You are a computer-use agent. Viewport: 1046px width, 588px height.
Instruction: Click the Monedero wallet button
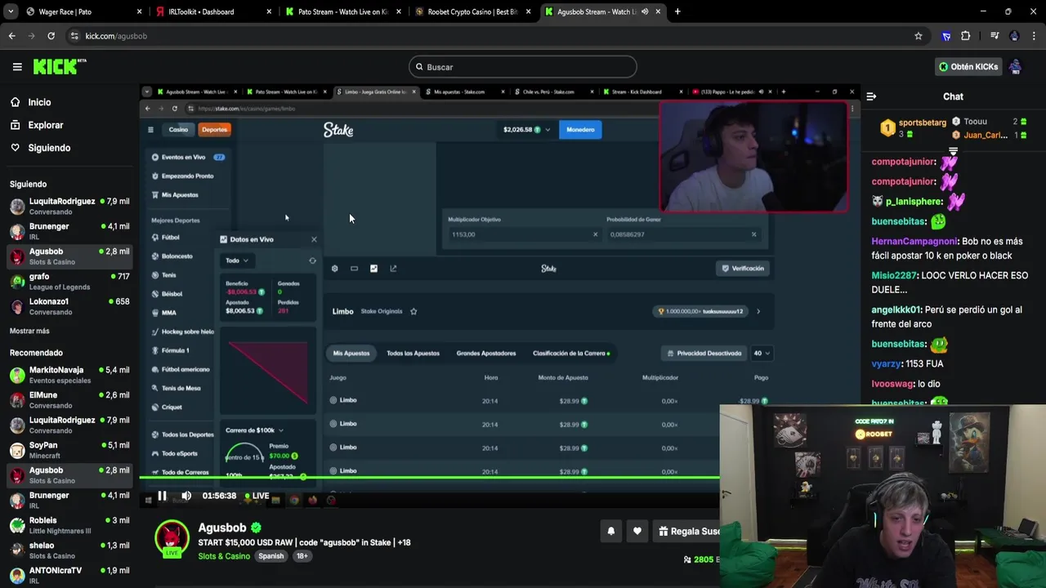pyautogui.click(x=580, y=130)
